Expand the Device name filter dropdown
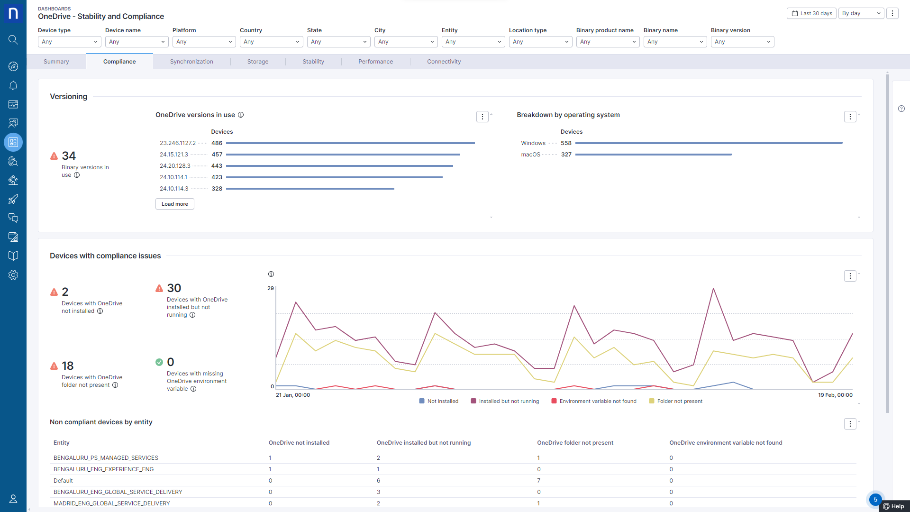The width and height of the screenshot is (910, 512). pos(137,42)
